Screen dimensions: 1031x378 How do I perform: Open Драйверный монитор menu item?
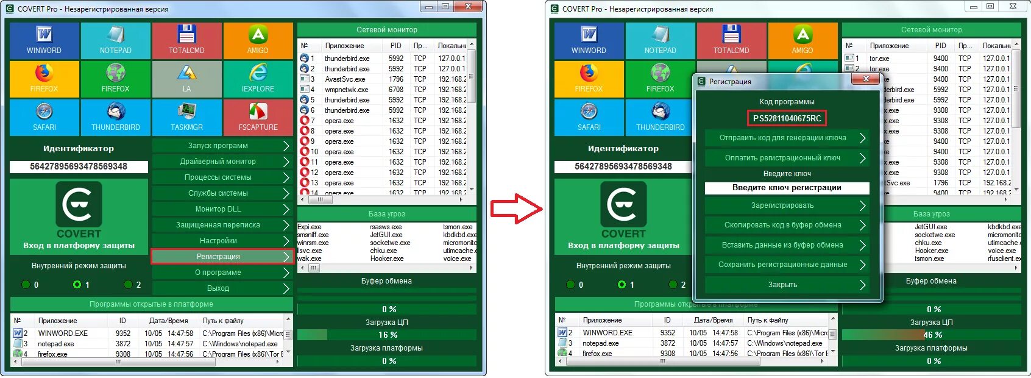click(x=222, y=162)
